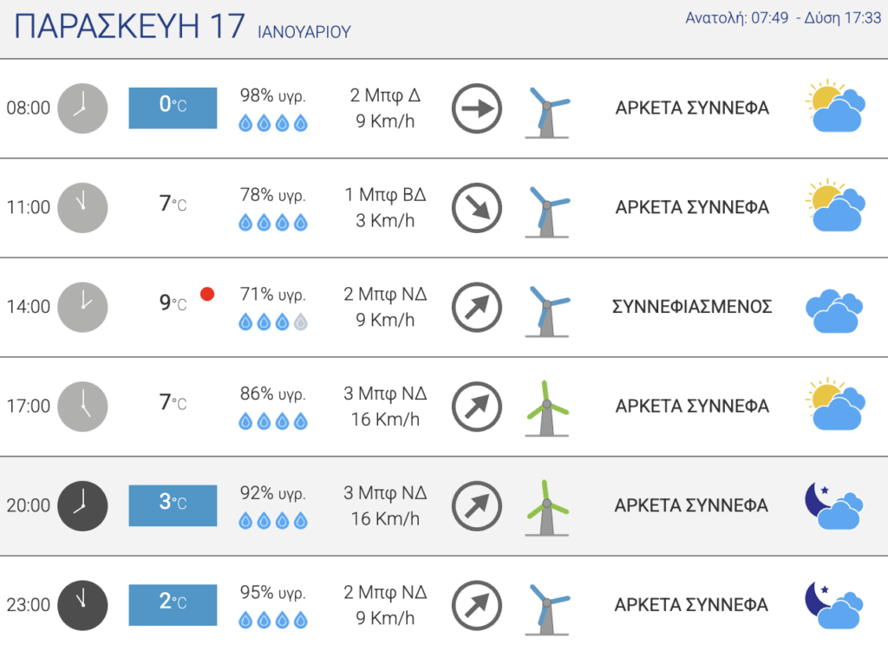Click the moon and cloud icon at 20:00

click(x=834, y=506)
